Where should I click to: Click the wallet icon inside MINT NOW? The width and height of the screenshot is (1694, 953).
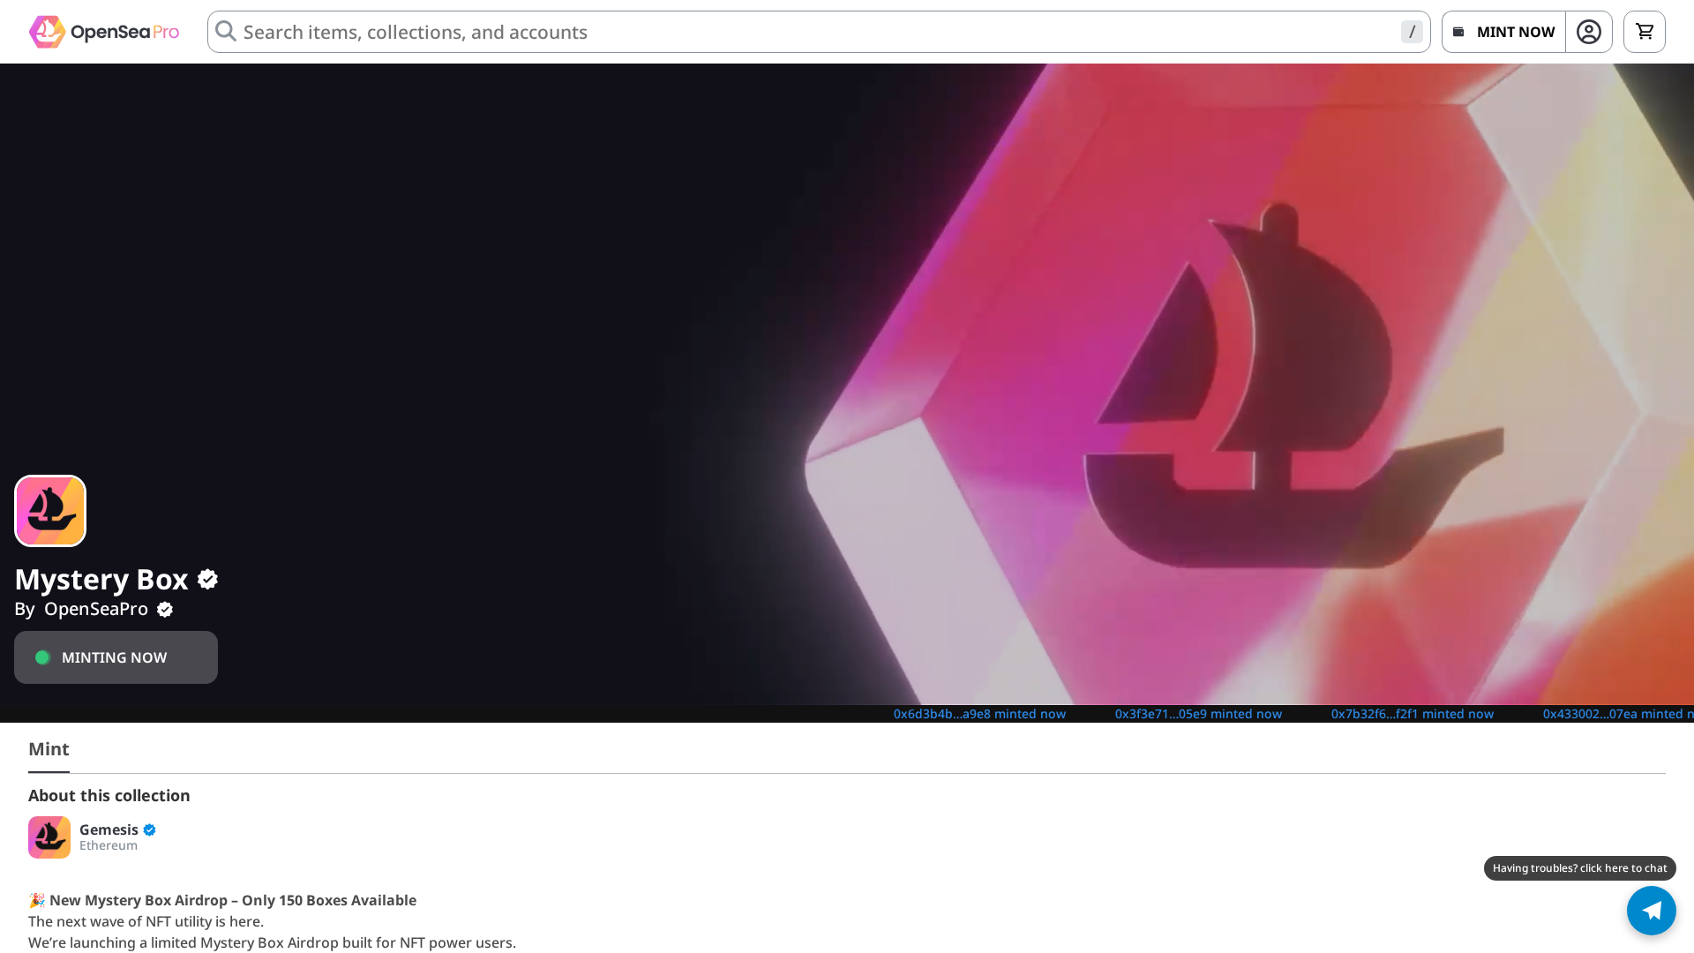tap(1458, 32)
